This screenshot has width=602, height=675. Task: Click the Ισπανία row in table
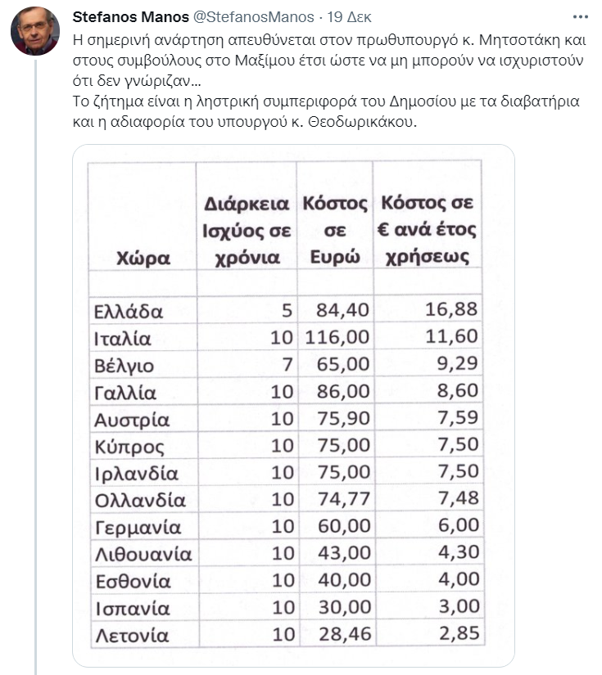pyautogui.click(x=287, y=606)
